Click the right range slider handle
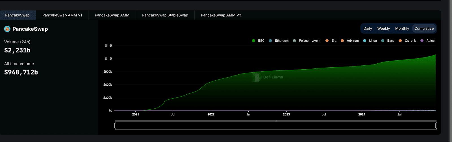Image resolution: width=452 pixels, height=142 pixels. coord(436,125)
